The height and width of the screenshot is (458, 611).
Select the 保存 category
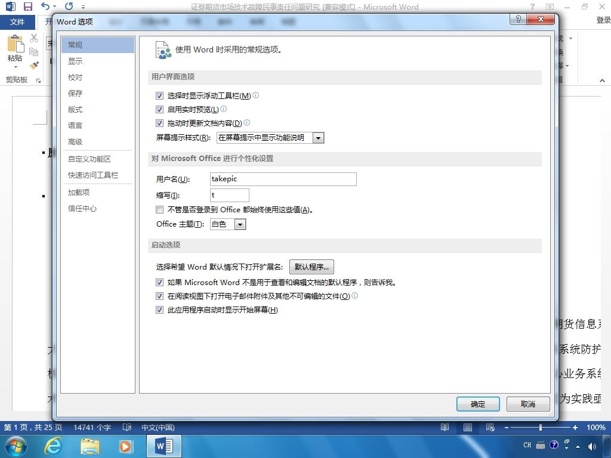click(x=98, y=93)
